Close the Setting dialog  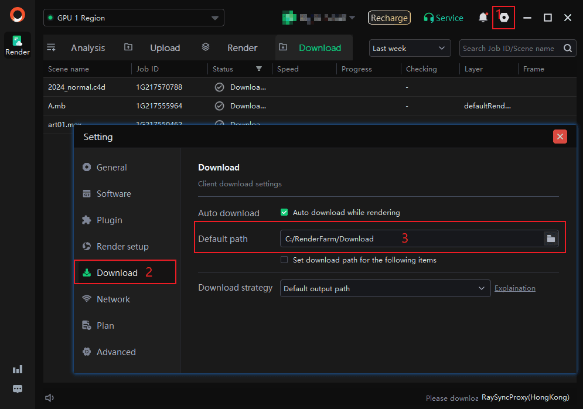560,137
